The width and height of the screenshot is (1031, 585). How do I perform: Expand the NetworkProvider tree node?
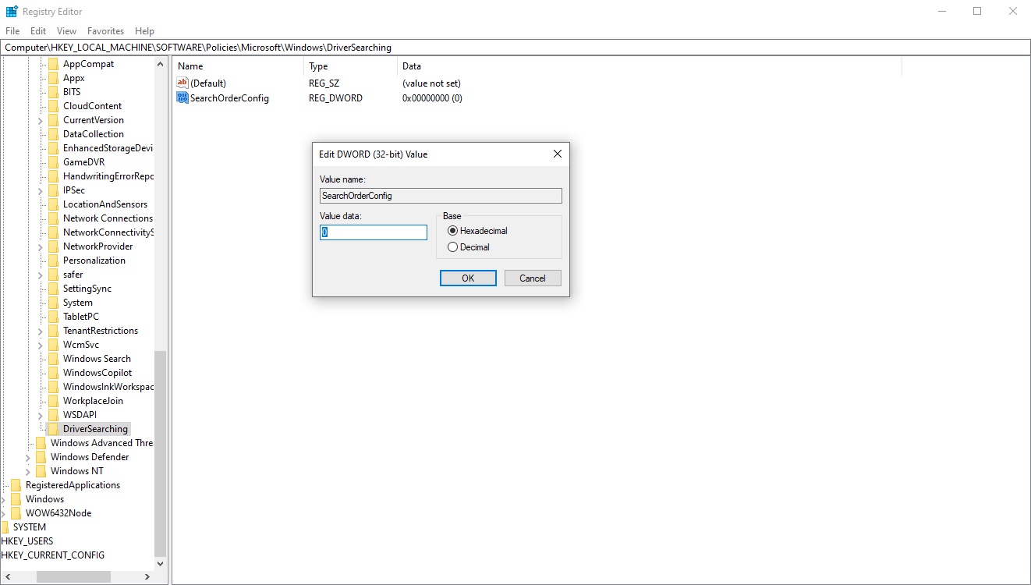pyautogui.click(x=41, y=246)
